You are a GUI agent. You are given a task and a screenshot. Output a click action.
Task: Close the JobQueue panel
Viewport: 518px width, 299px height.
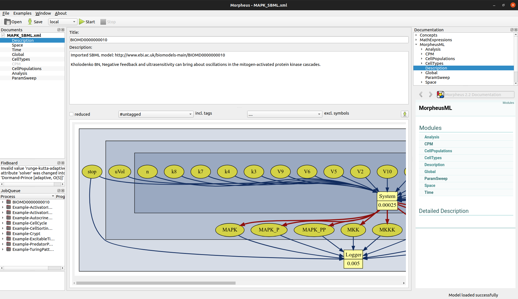(63, 191)
